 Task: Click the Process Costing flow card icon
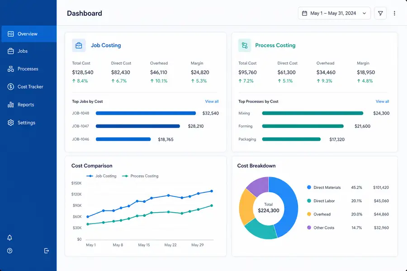245,45
